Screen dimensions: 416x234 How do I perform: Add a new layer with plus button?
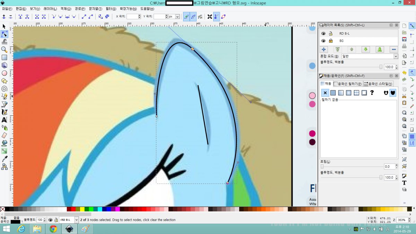click(x=323, y=50)
